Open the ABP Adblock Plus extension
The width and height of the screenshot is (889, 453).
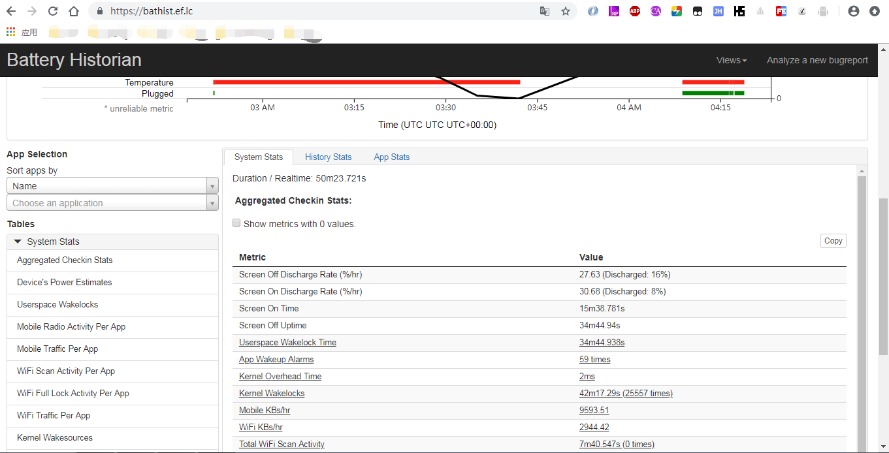click(635, 11)
